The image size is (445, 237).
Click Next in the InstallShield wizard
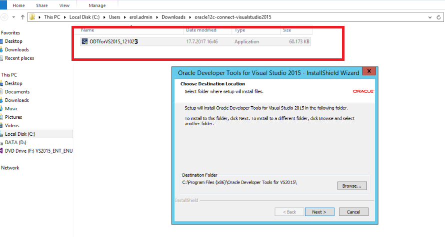coord(319,212)
